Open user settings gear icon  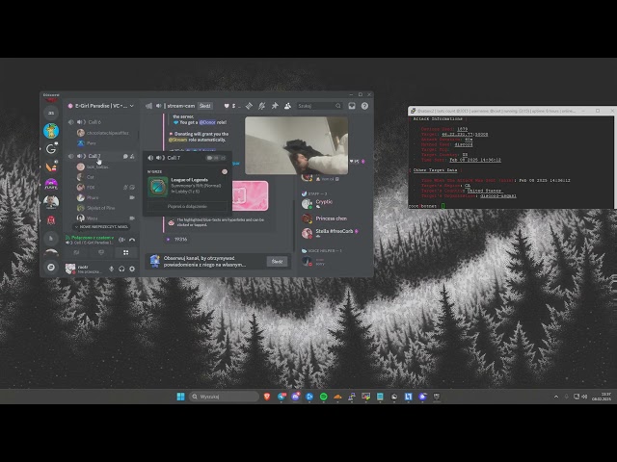coord(132,269)
